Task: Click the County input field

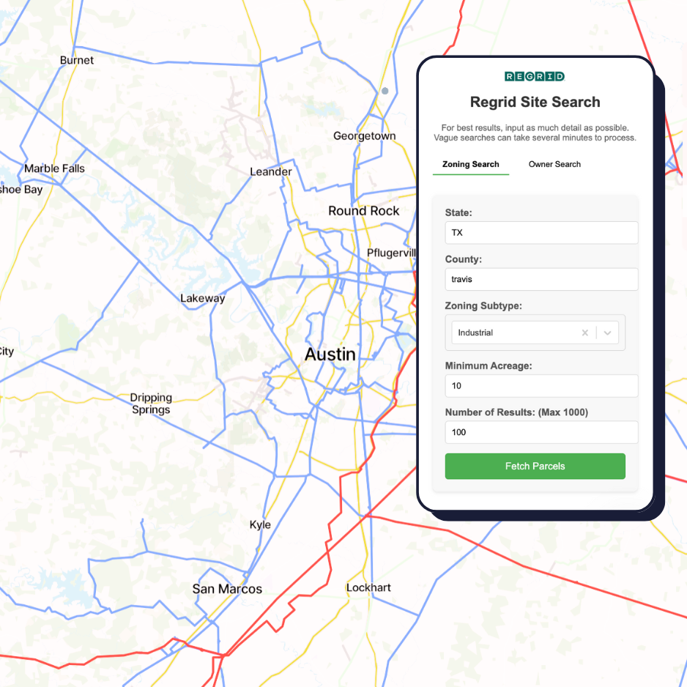Action: [541, 279]
